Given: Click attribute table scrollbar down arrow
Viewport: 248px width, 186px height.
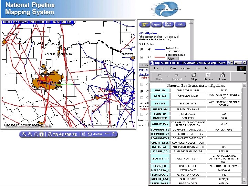Looking at the screenshot, I should point(244,182).
